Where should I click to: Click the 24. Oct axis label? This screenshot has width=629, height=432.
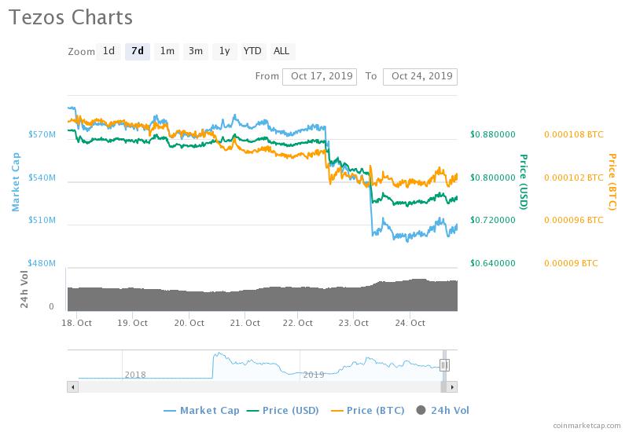tap(410, 323)
